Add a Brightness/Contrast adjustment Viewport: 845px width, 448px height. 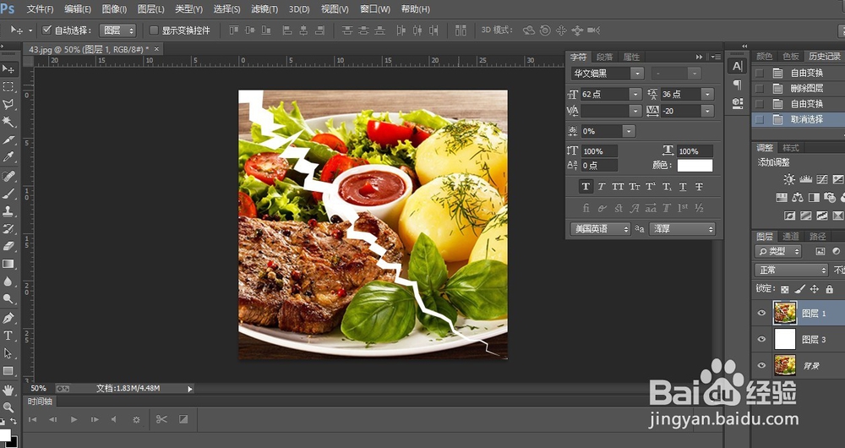(x=789, y=179)
